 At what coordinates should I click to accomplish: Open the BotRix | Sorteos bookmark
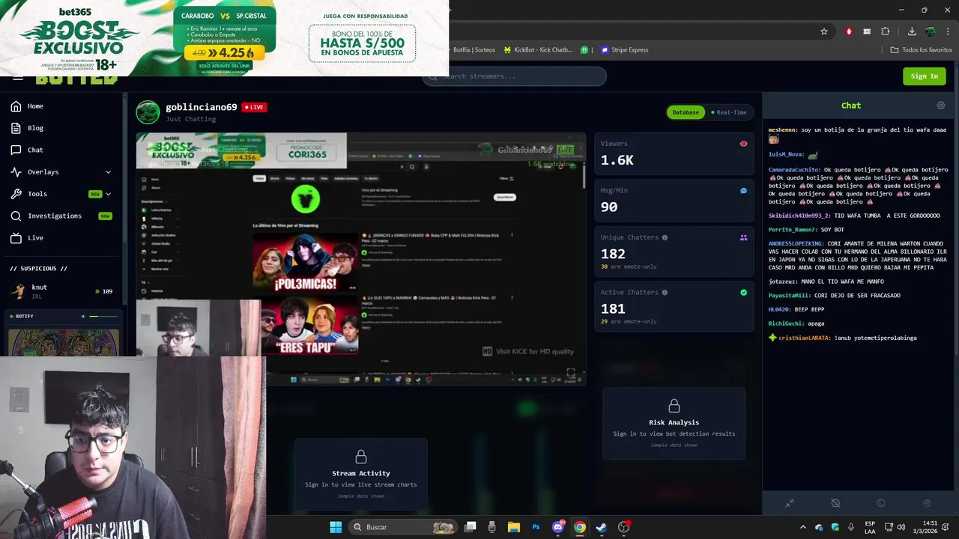click(x=474, y=50)
